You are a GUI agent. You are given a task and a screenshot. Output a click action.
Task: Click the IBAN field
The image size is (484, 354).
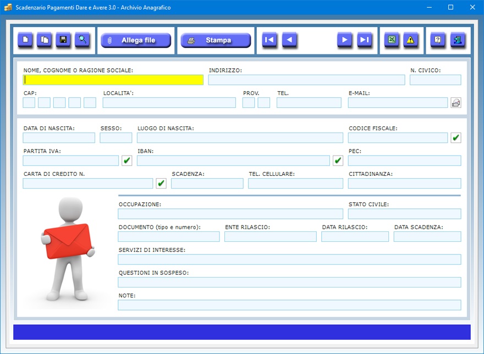point(233,161)
